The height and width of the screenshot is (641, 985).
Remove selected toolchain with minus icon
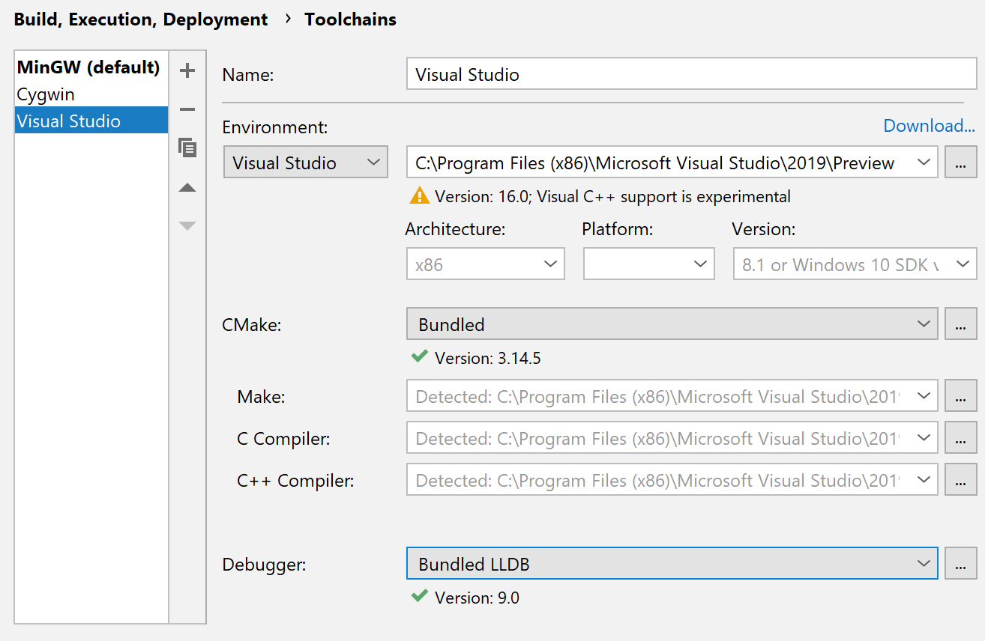click(187, 110)
